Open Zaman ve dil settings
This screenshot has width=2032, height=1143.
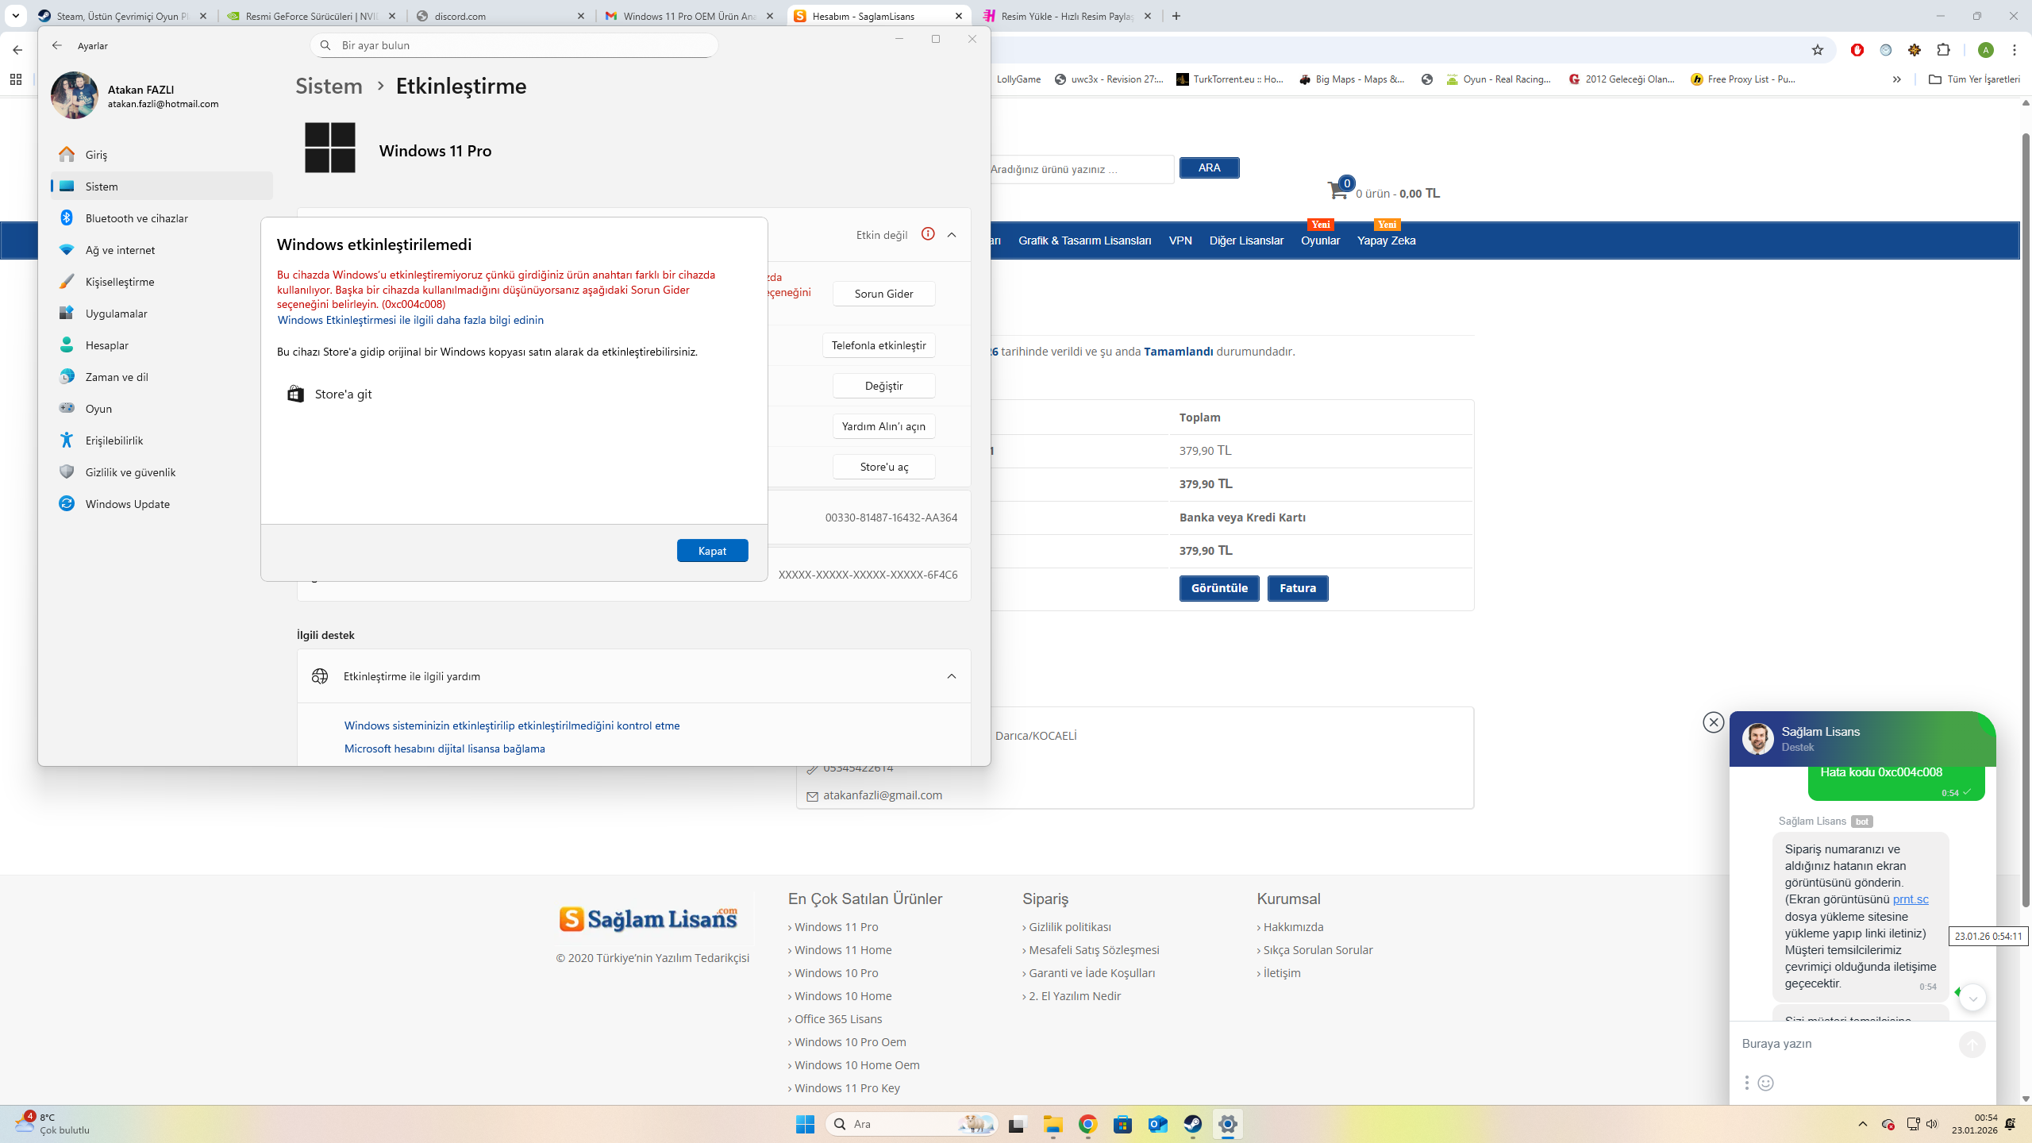tap(162, 377)
